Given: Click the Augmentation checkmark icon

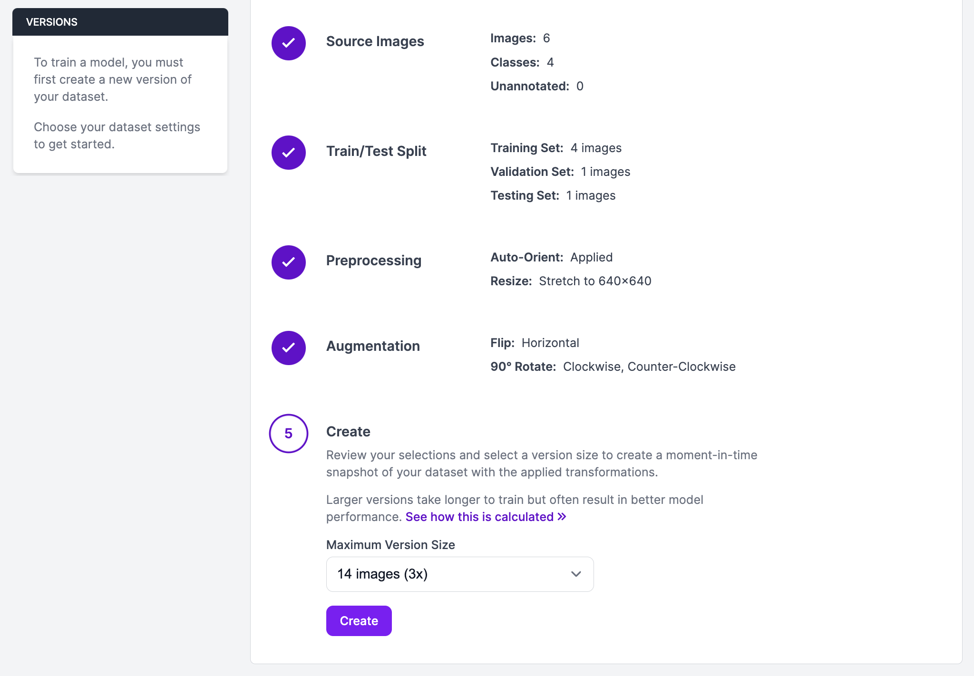Looking at the screenshot, I should coord(288,348).
